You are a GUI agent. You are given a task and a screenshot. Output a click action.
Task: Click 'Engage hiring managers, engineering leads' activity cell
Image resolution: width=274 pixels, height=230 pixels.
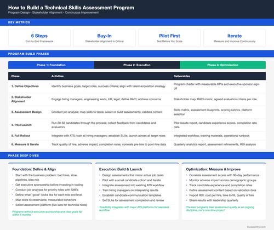tap(106, 99)
